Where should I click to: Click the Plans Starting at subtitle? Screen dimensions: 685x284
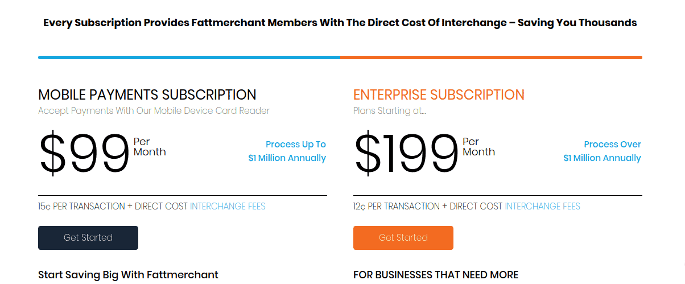390,110
